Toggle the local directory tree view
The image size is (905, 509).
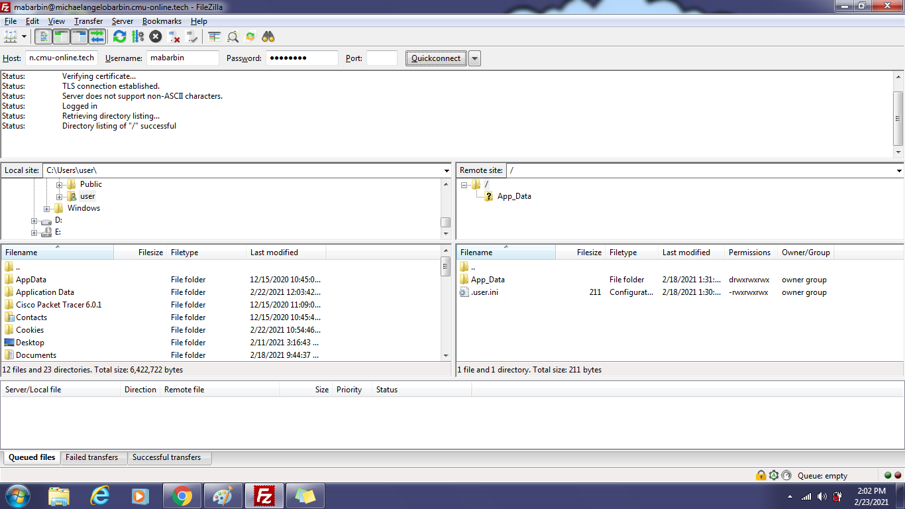click(61, 36)
